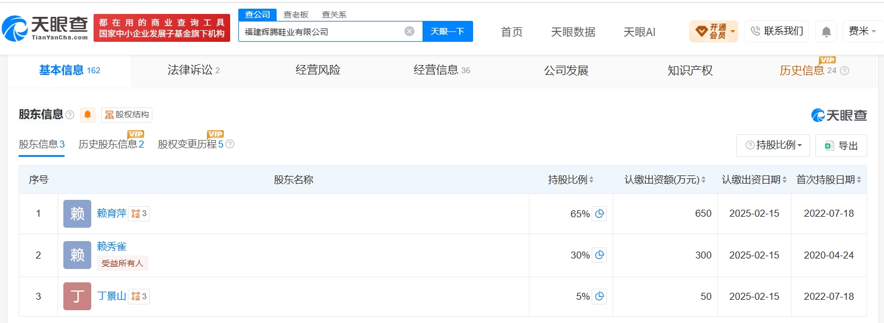Open pie chart icon for 赖育萍's 65% share
The height and width of the screenshot is (323, 884).
(x=599, y=214)
